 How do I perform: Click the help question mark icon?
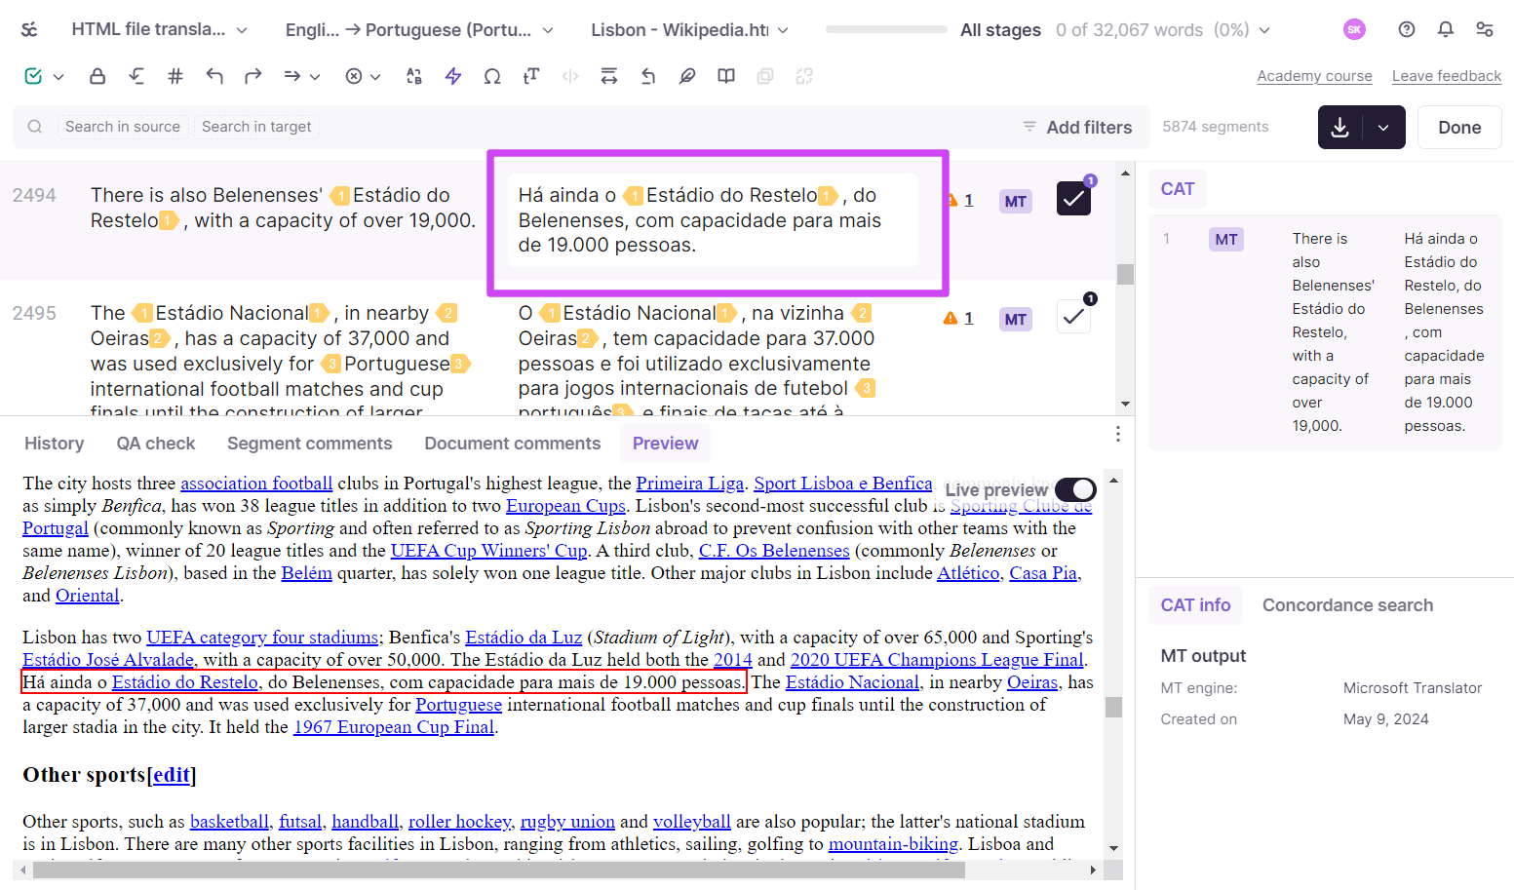1407,29
